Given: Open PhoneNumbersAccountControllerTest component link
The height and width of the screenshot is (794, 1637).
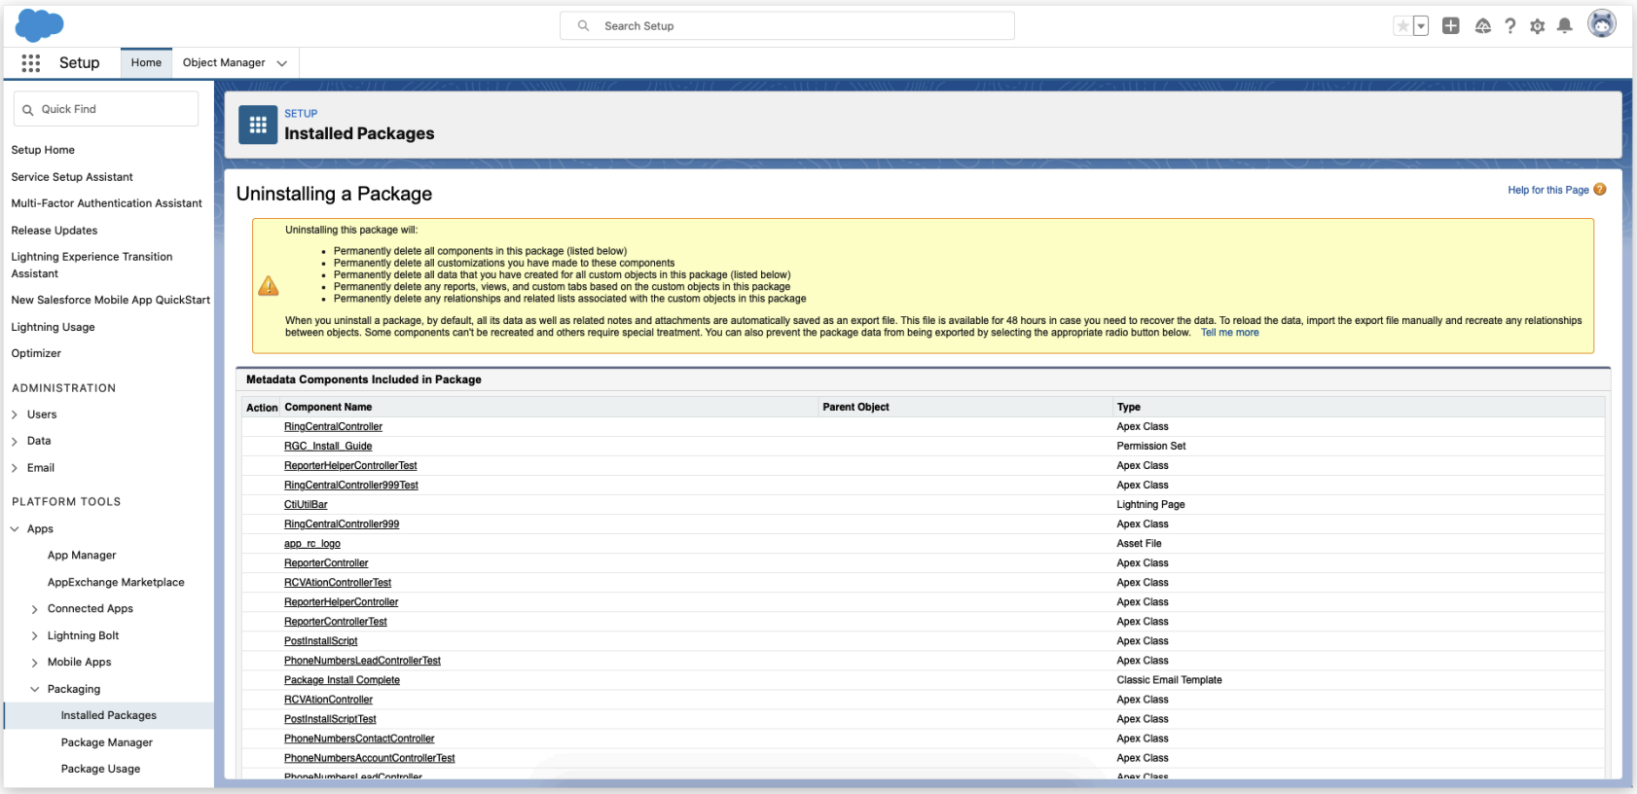Looking at the screenshot, I should point(369,758).
